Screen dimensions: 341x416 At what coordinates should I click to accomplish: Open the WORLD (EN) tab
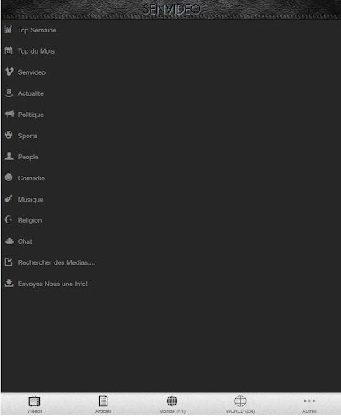240,404
